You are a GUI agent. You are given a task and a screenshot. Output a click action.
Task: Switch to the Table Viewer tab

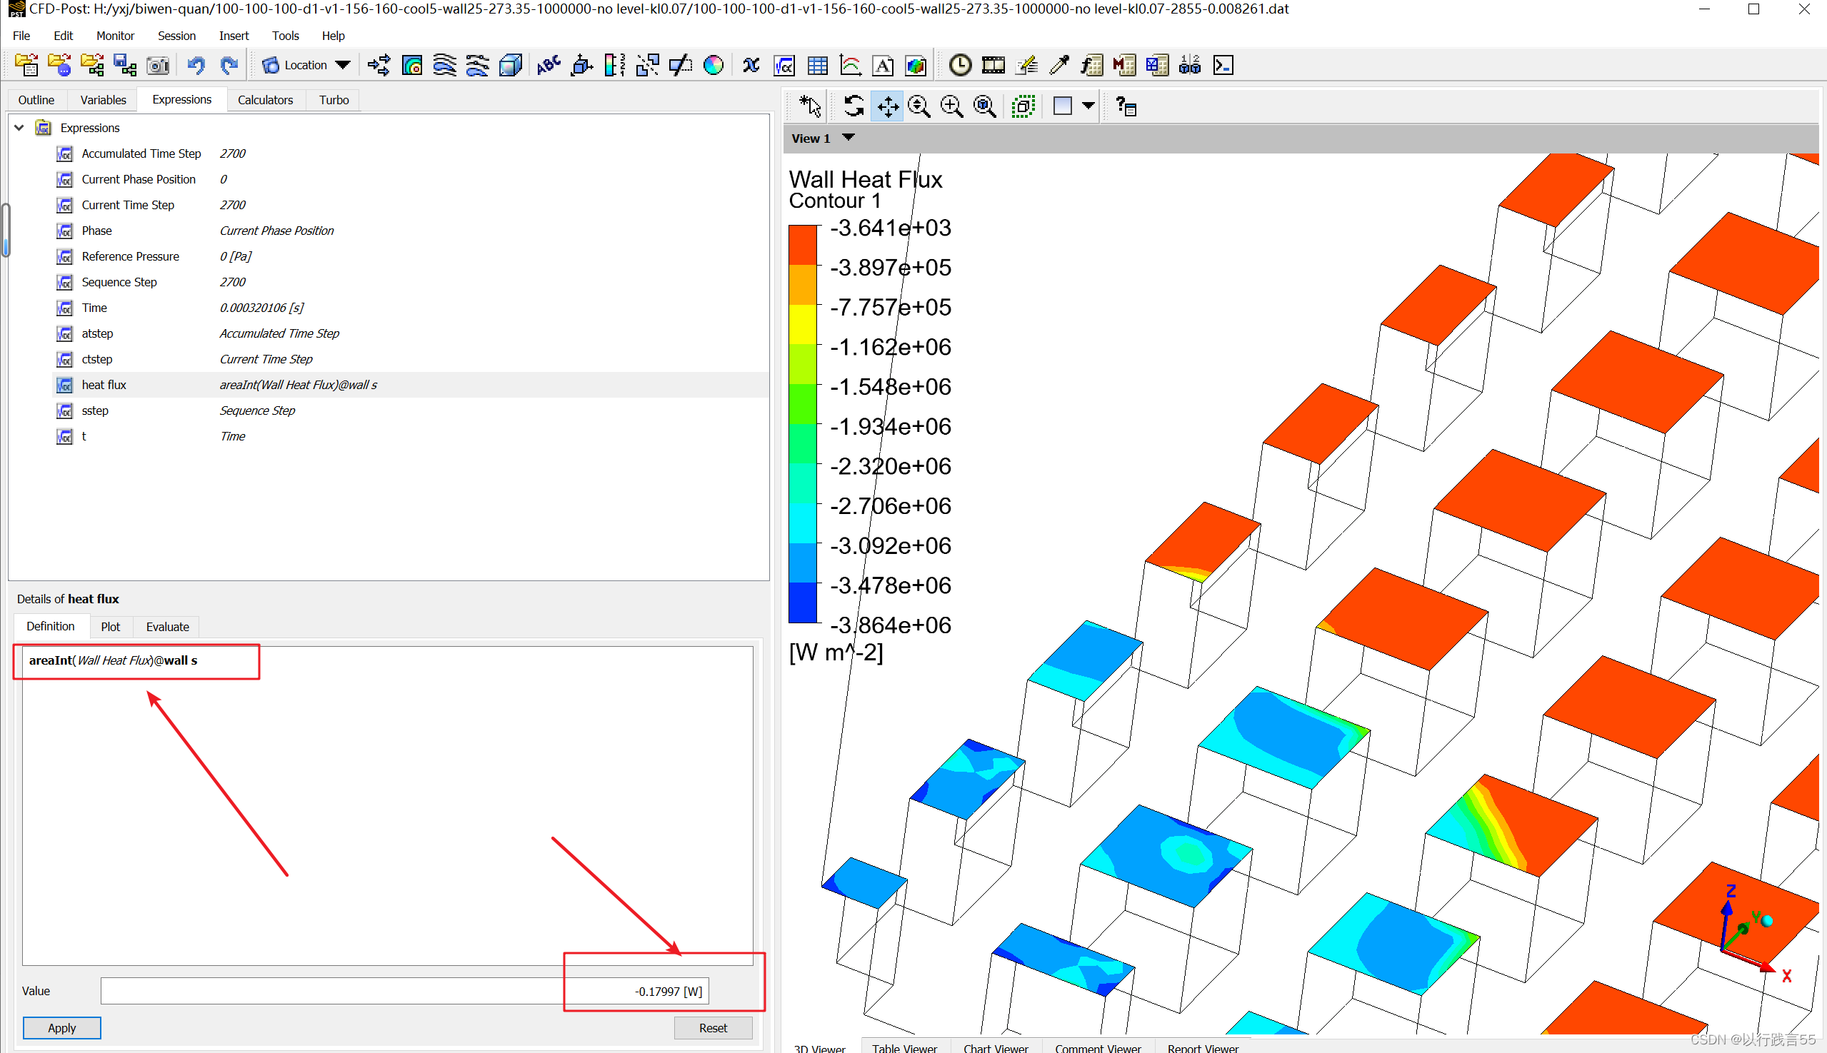(x=904, y=1047)
